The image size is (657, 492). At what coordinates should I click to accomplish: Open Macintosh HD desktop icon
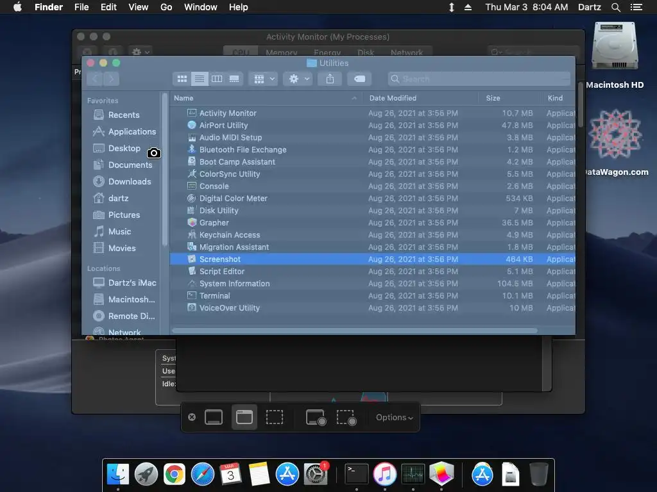(615, 46)
